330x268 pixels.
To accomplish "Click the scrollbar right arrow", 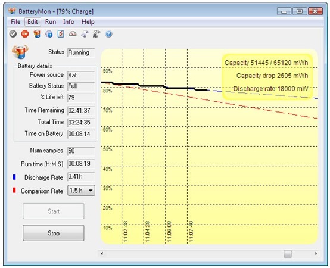I will 316,254.
